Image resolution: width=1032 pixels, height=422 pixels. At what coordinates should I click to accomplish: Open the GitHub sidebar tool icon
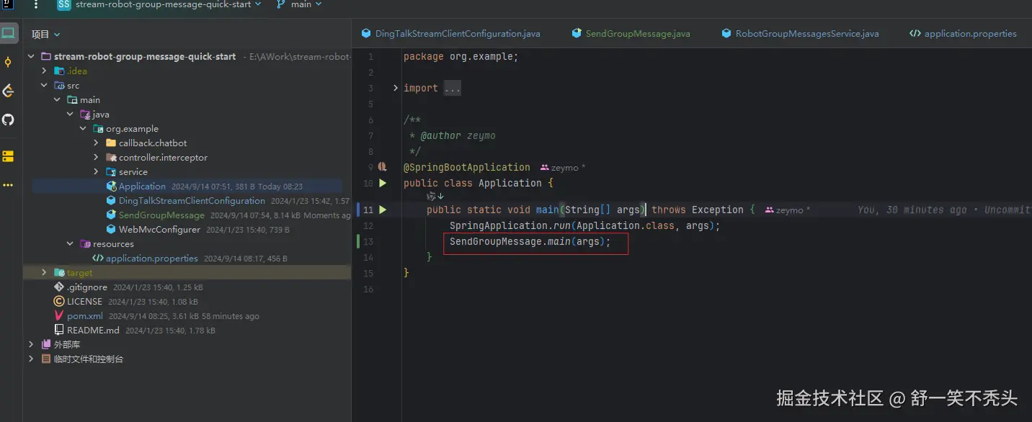point(9,120)
